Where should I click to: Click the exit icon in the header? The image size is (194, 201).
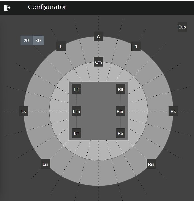(x=7, y=8)
